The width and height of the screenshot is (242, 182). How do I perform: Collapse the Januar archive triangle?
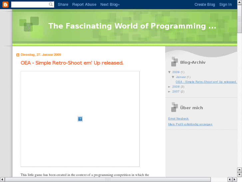click(173, 77)
